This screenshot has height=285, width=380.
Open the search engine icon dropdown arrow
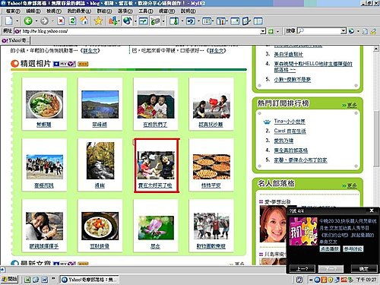[358, 31]
